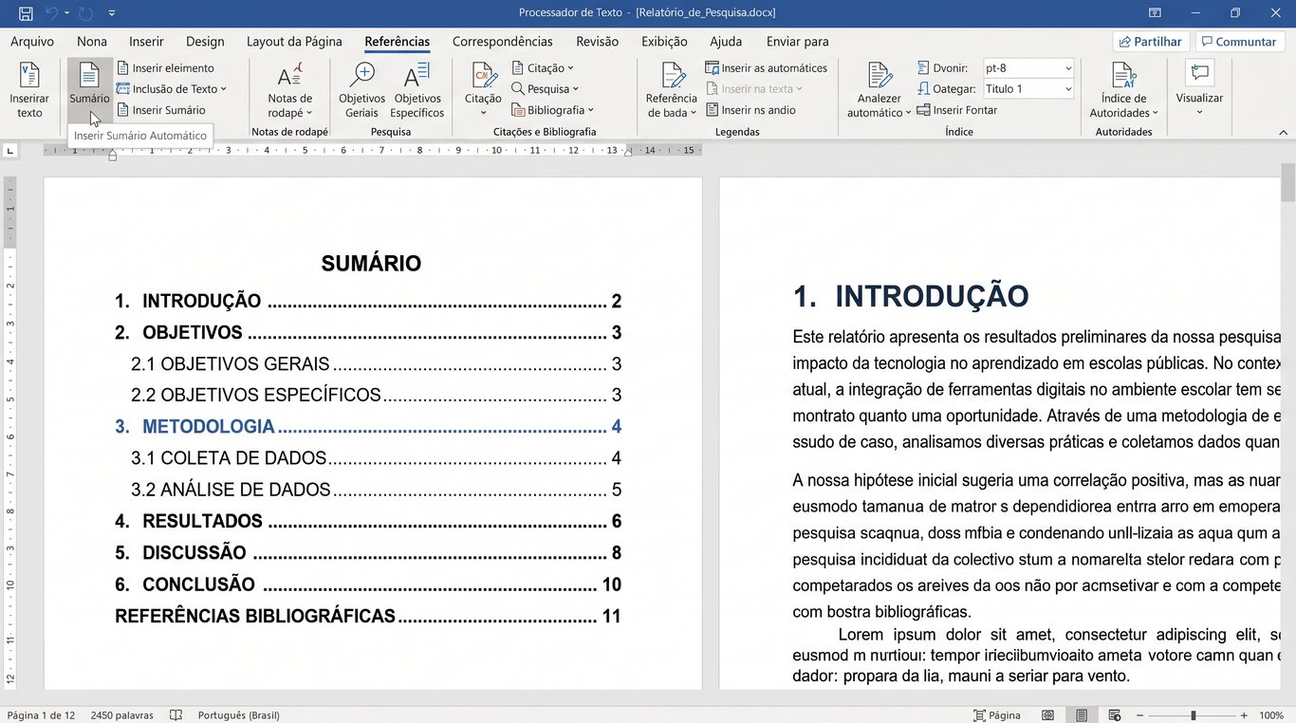1296x723 pixels.
Task: Click the Partilhar button
Action: click(1151, 42)
